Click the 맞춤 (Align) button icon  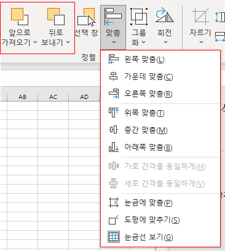pos(113,17)
